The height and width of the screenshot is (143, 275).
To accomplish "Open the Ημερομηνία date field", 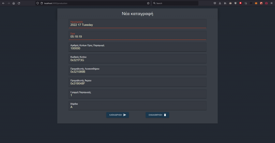I will pos(137,24).
